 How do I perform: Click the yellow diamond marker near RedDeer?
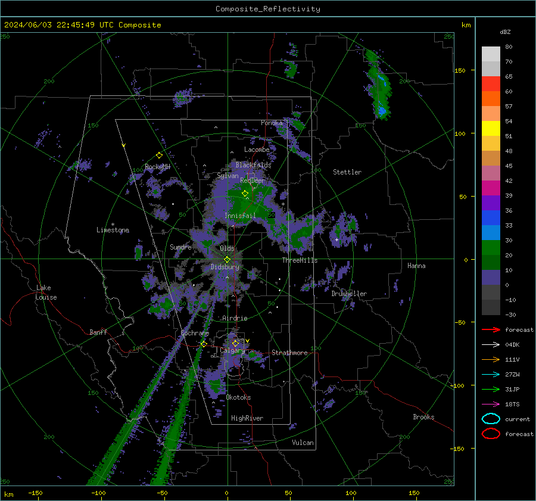[245, 194]
